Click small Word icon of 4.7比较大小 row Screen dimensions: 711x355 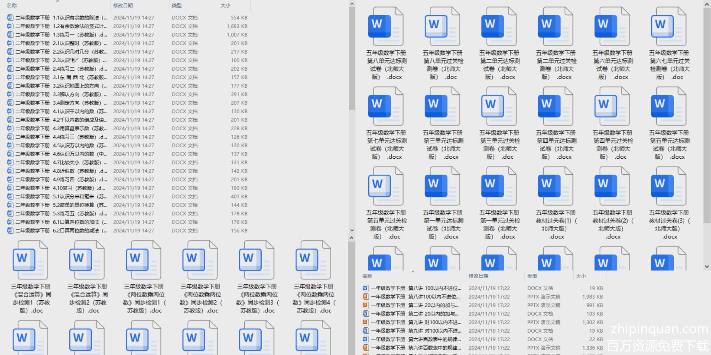tap(10, 162)
